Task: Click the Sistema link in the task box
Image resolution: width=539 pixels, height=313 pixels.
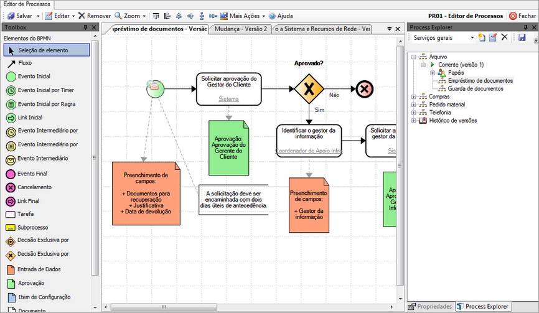Action: pyautogui.click(x=228, y=99)
